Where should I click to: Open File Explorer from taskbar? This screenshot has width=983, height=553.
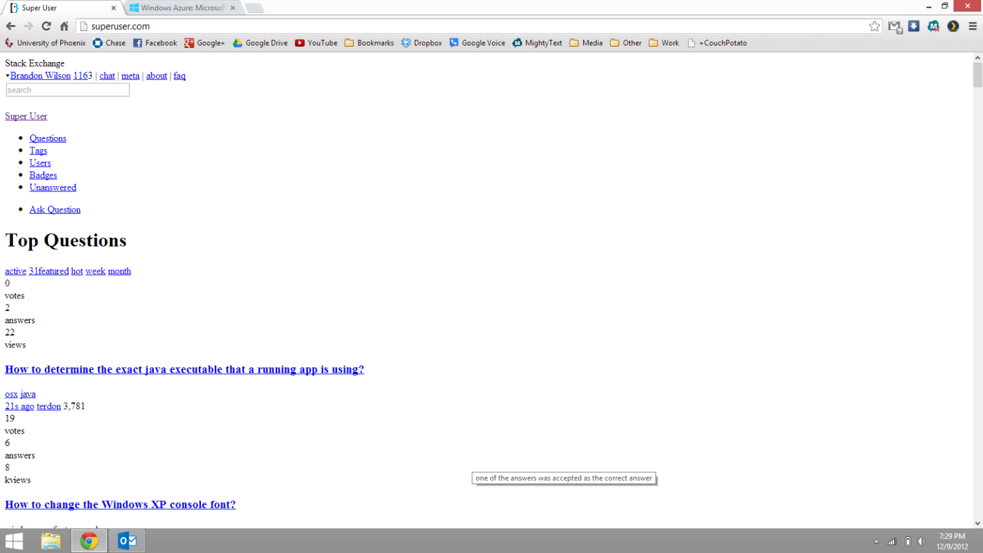click(51, 541)
